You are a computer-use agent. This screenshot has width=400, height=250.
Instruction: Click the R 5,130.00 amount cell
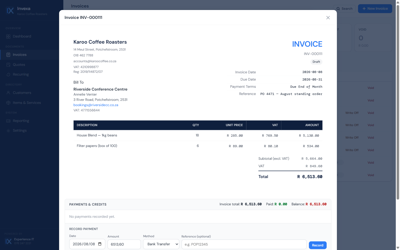(x=309, y=136)
